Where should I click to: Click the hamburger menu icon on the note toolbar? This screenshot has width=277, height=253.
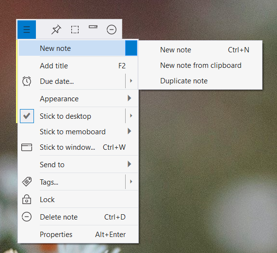coord(27,30)
